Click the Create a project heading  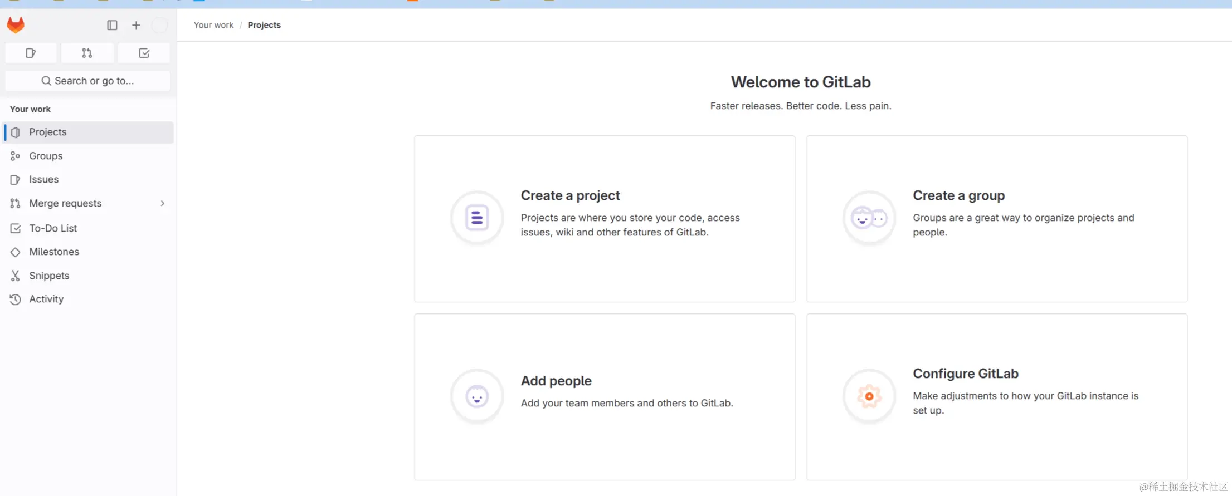pyautogui.click(x=570, y=195)
